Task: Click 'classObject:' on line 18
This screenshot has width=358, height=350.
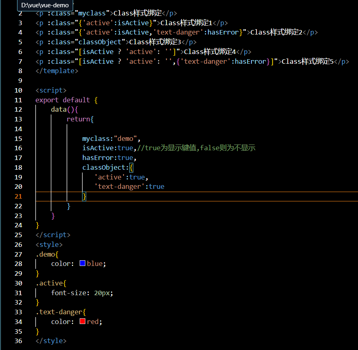Action: point(106,167)
